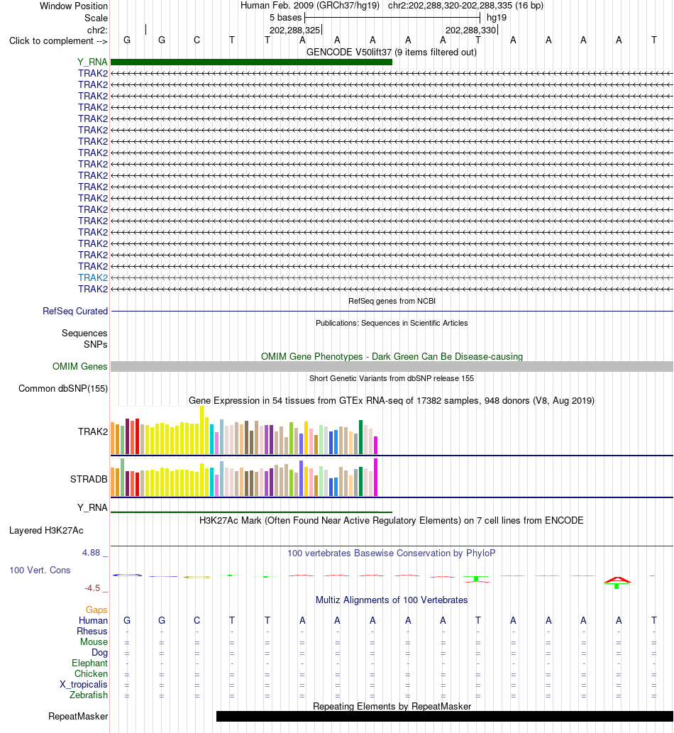This screenshot has width=674, height=733.
Task: Click the 100 Vert. Cons label
Action: (40, 571)
